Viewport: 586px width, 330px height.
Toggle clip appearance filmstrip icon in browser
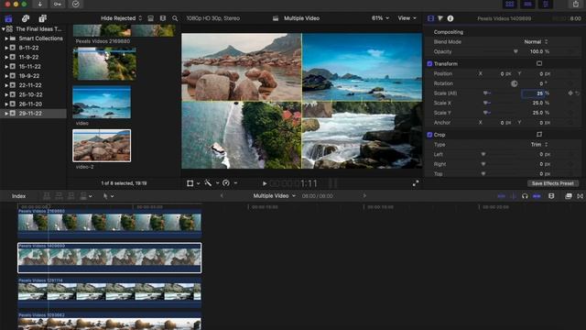click(163, 18)
